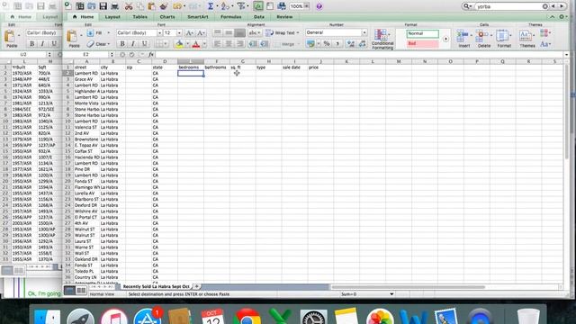Open the SmartArt ribbon tab

[198, 17]
